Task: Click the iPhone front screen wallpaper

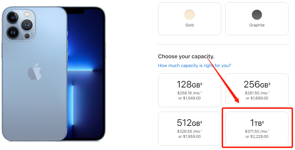Action: click(85, 75)
